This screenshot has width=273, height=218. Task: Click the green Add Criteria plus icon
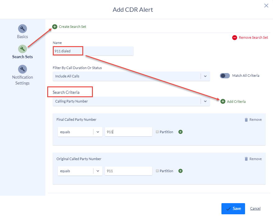click(x=223, y=101)
